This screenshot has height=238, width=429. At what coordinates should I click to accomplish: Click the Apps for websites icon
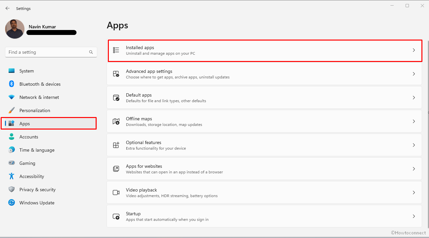(116, 169)
